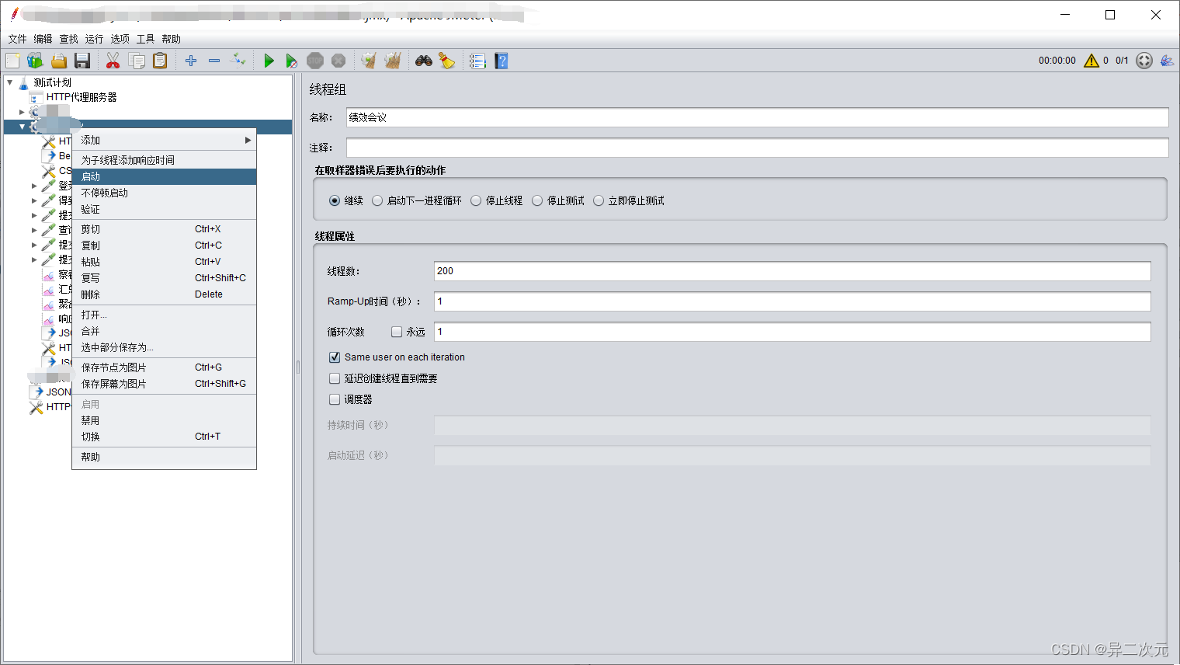This screenshot has width=1180, height=665.
Task: Choose 粘贴 in the context menu
Action: (164, 262)
